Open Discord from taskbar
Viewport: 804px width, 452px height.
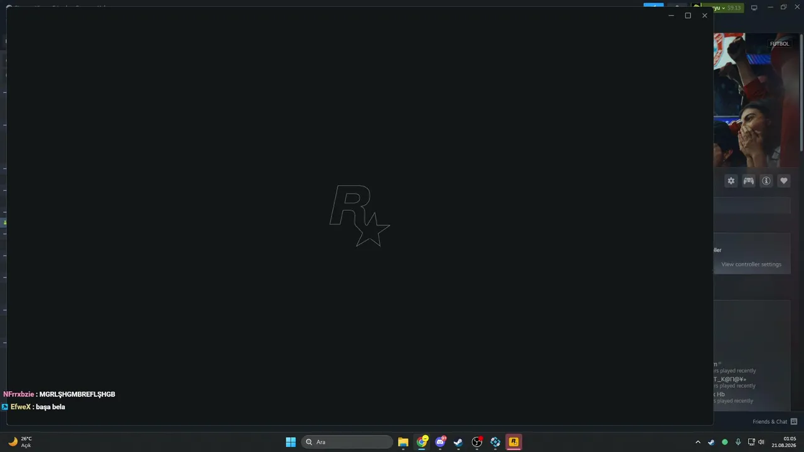(440, 442)
